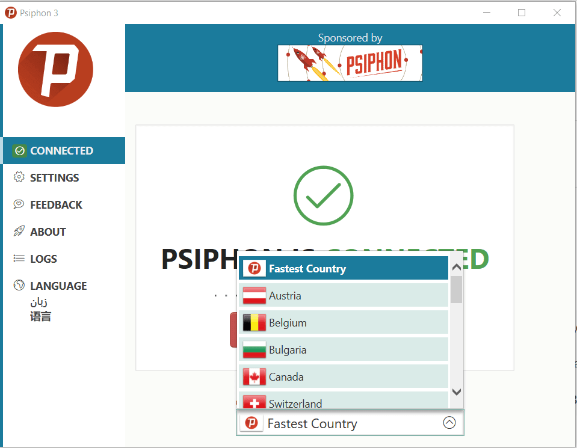This screenshot has height=448, width=577.
Task: Click the large green connected checkmark circle
Action: coord(324,195)
